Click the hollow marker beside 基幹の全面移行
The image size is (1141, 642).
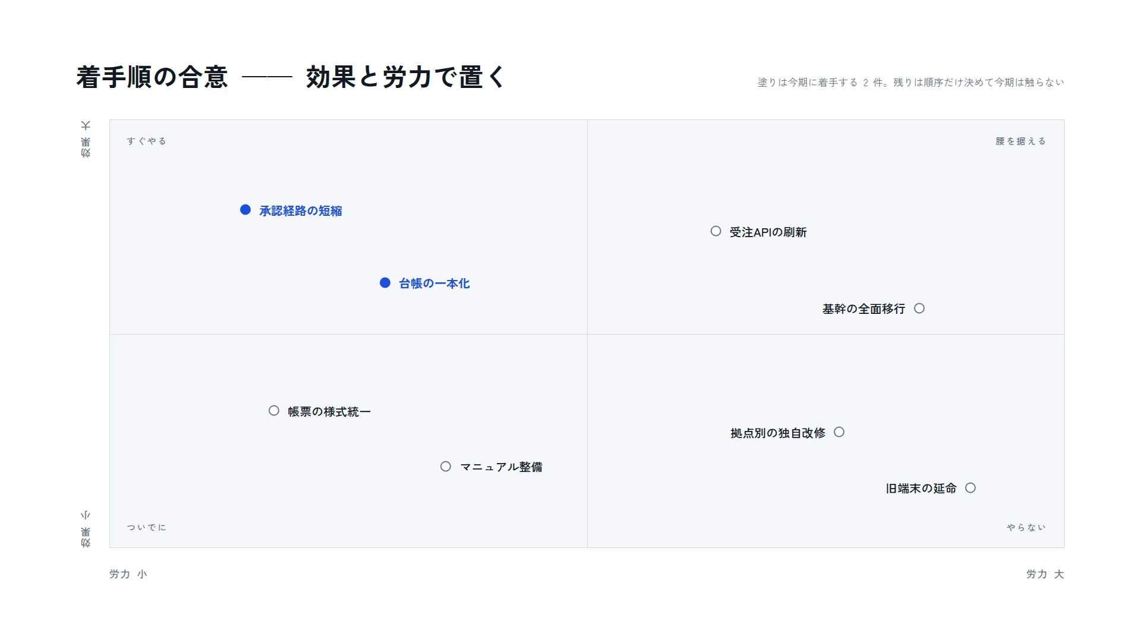tap(919, 309)
